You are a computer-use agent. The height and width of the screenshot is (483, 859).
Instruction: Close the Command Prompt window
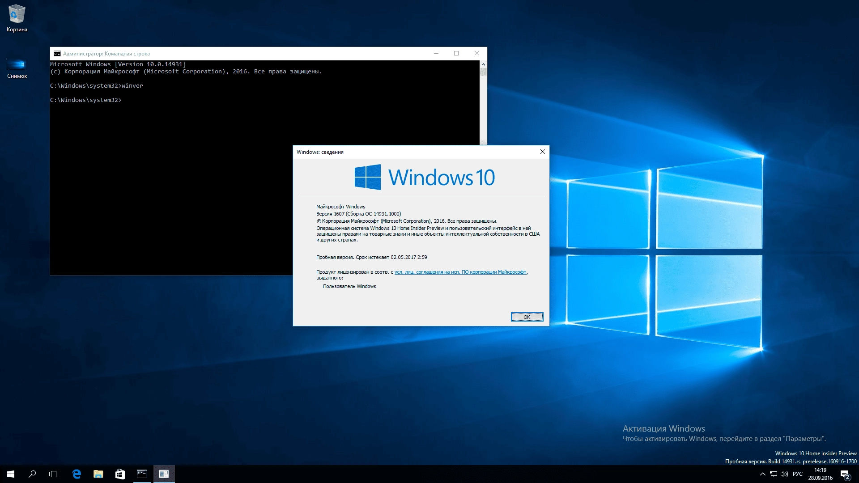coord(477,54)
